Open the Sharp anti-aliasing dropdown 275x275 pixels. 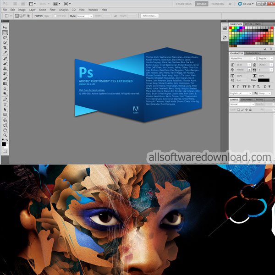tap(264, 93)
